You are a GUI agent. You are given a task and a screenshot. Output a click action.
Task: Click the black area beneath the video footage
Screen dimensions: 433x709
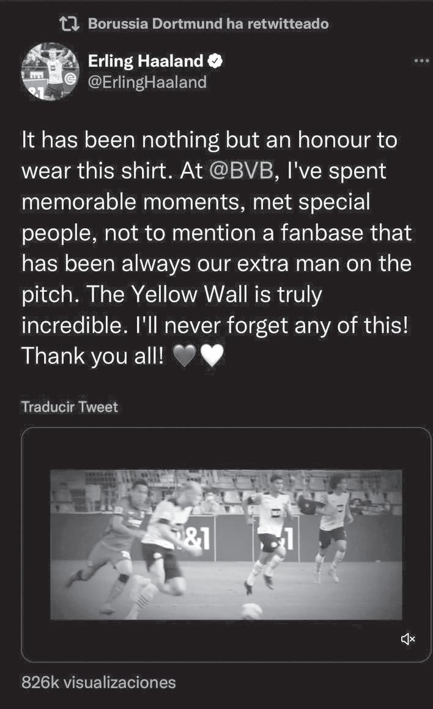226,639
